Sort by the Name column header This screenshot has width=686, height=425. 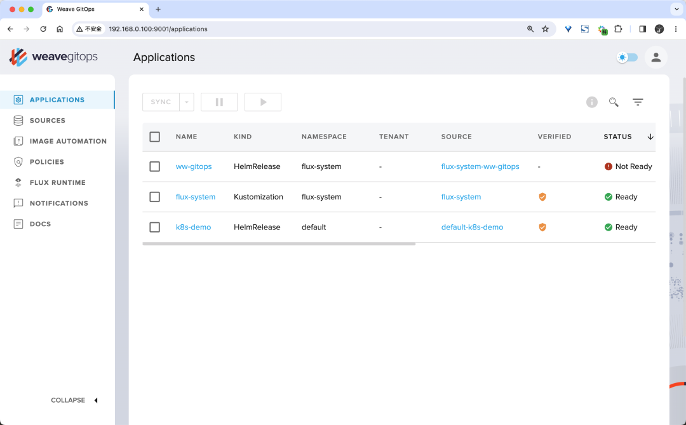click(186, 137)
